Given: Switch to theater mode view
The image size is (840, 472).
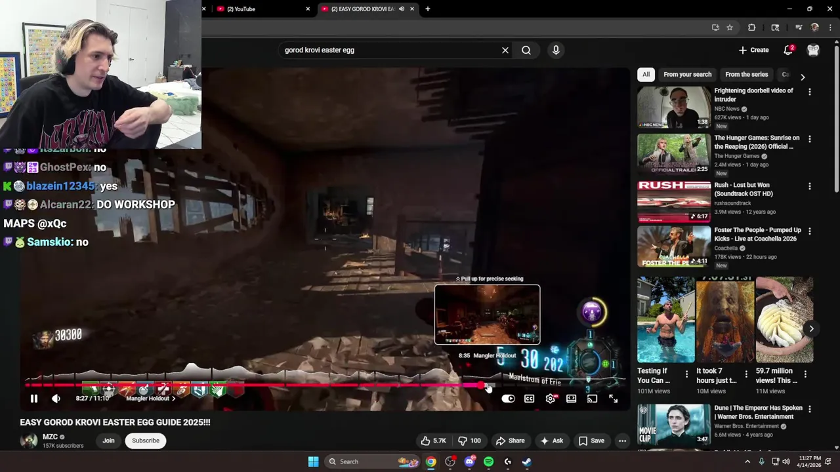Looking at the screenshot, I should [572, 399].
